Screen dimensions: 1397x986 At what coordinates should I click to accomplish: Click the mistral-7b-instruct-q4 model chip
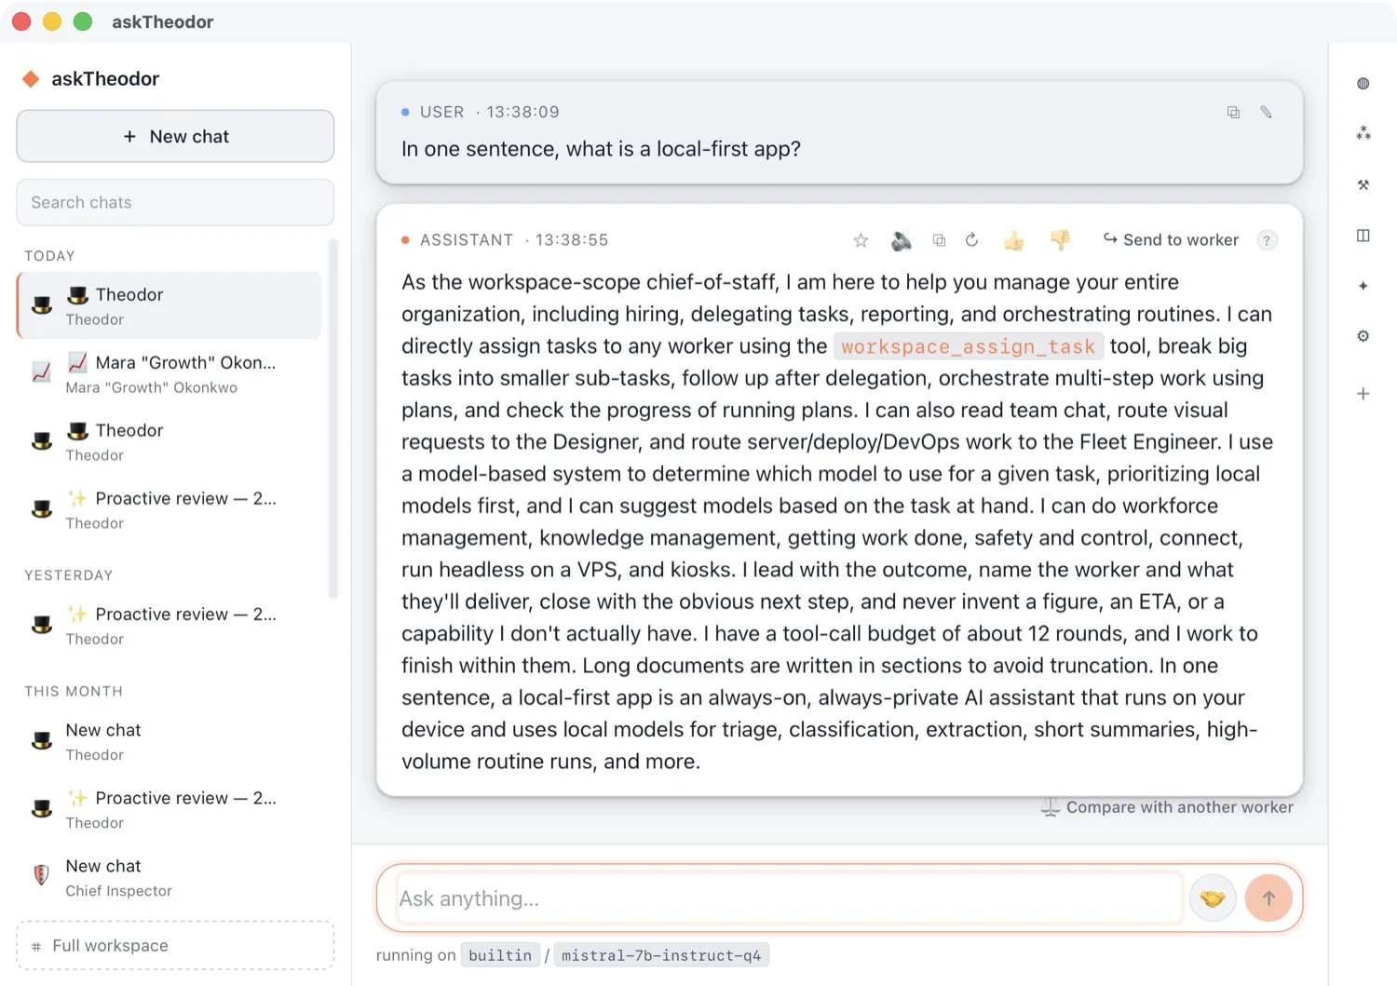point(661,955)
